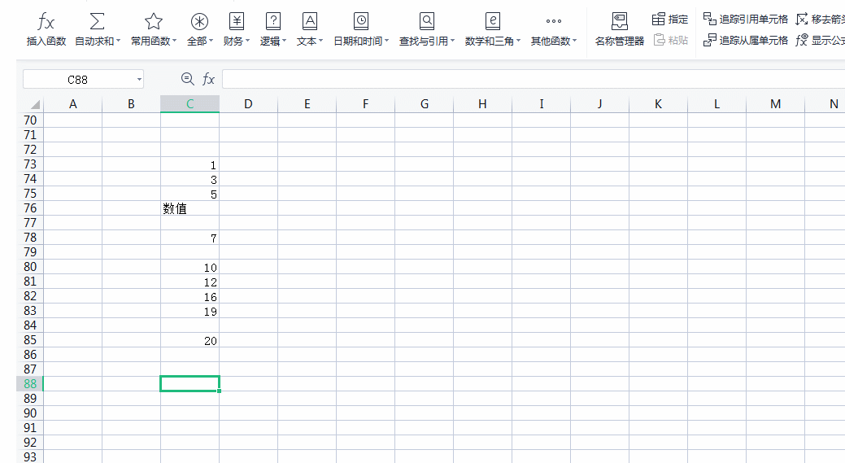Screen dimensions: 845x463
Task: Click cell C85 containing 20
Action: 189,340
